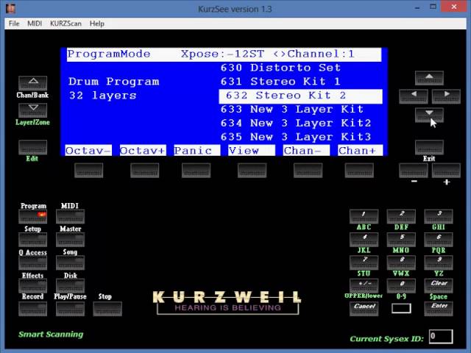Select Master mode button
Screen dimensions: 471x353
pos(71,240)
